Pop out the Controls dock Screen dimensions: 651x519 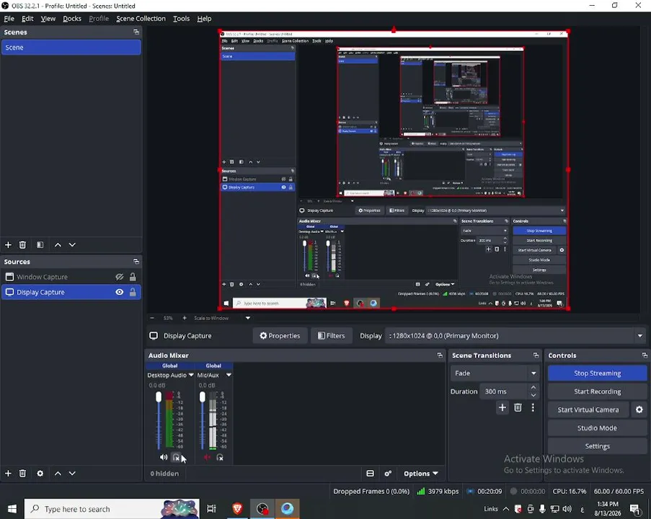(645, 355)
